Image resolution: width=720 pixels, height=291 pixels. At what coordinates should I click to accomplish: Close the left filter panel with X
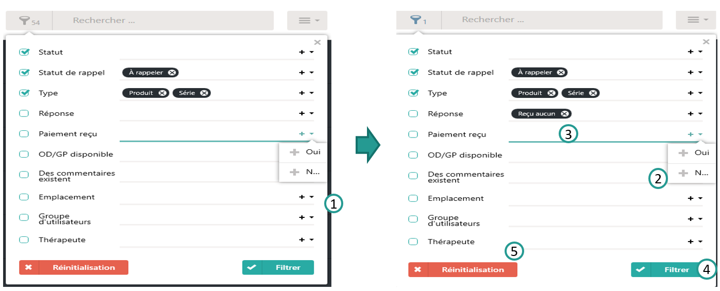(x=317, y=43)
